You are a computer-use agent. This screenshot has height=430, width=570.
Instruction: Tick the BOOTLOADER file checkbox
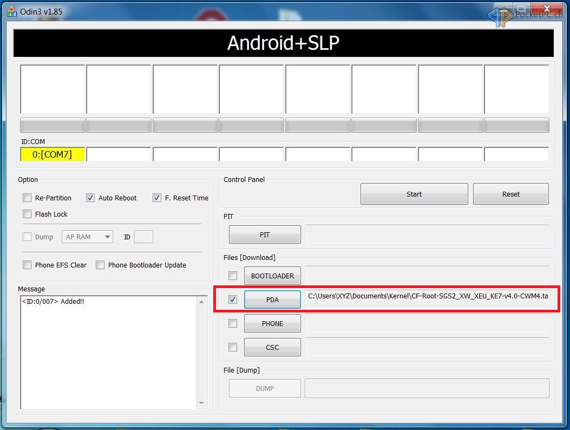click(x=233, y=276)
